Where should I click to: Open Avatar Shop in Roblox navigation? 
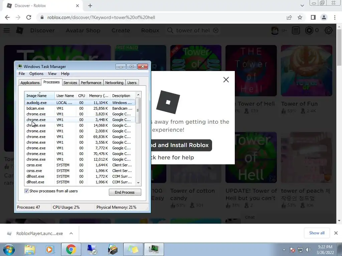click(83, 30)
